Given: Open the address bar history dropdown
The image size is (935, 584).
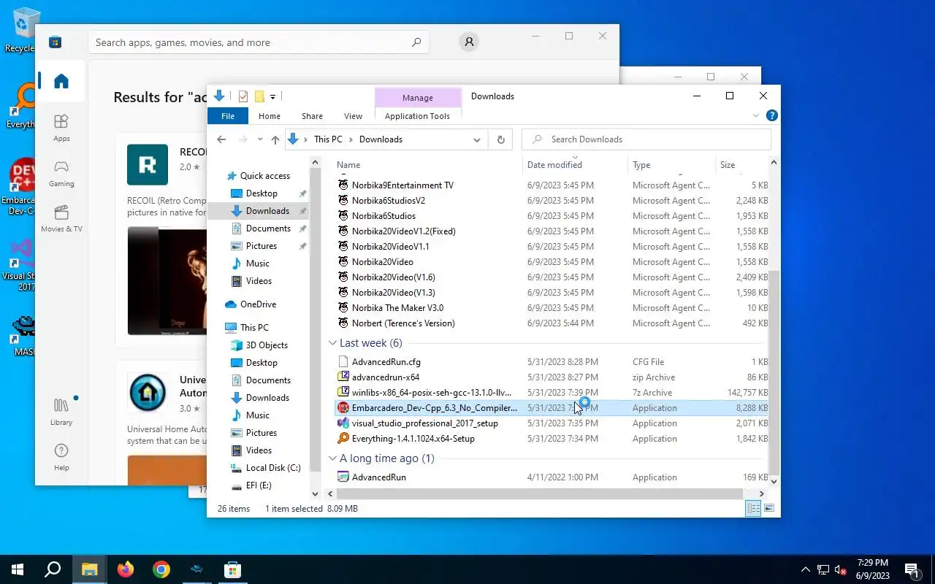Looking at the screenshot, I should point(477,139).
